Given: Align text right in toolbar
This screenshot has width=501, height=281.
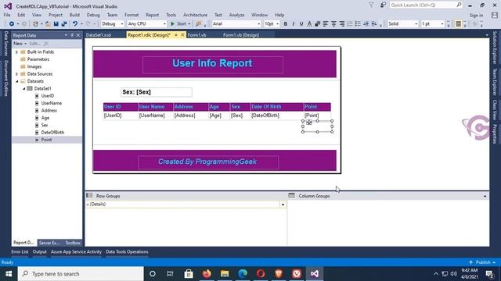Looking at the screenshot, I should pos(341,24).
